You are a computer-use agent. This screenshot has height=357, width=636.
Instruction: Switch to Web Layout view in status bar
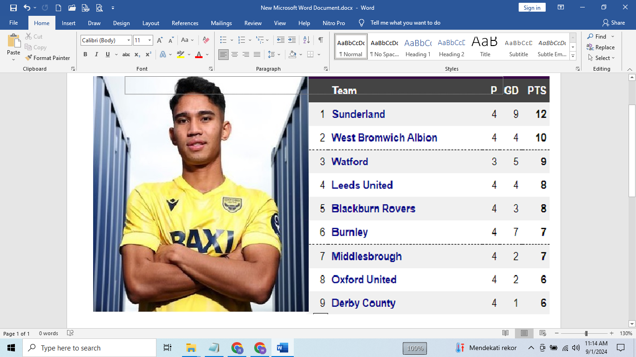[542, 333]
